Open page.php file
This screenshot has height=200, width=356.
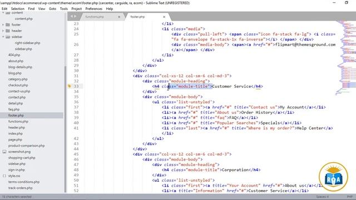[x=15, y=139]
